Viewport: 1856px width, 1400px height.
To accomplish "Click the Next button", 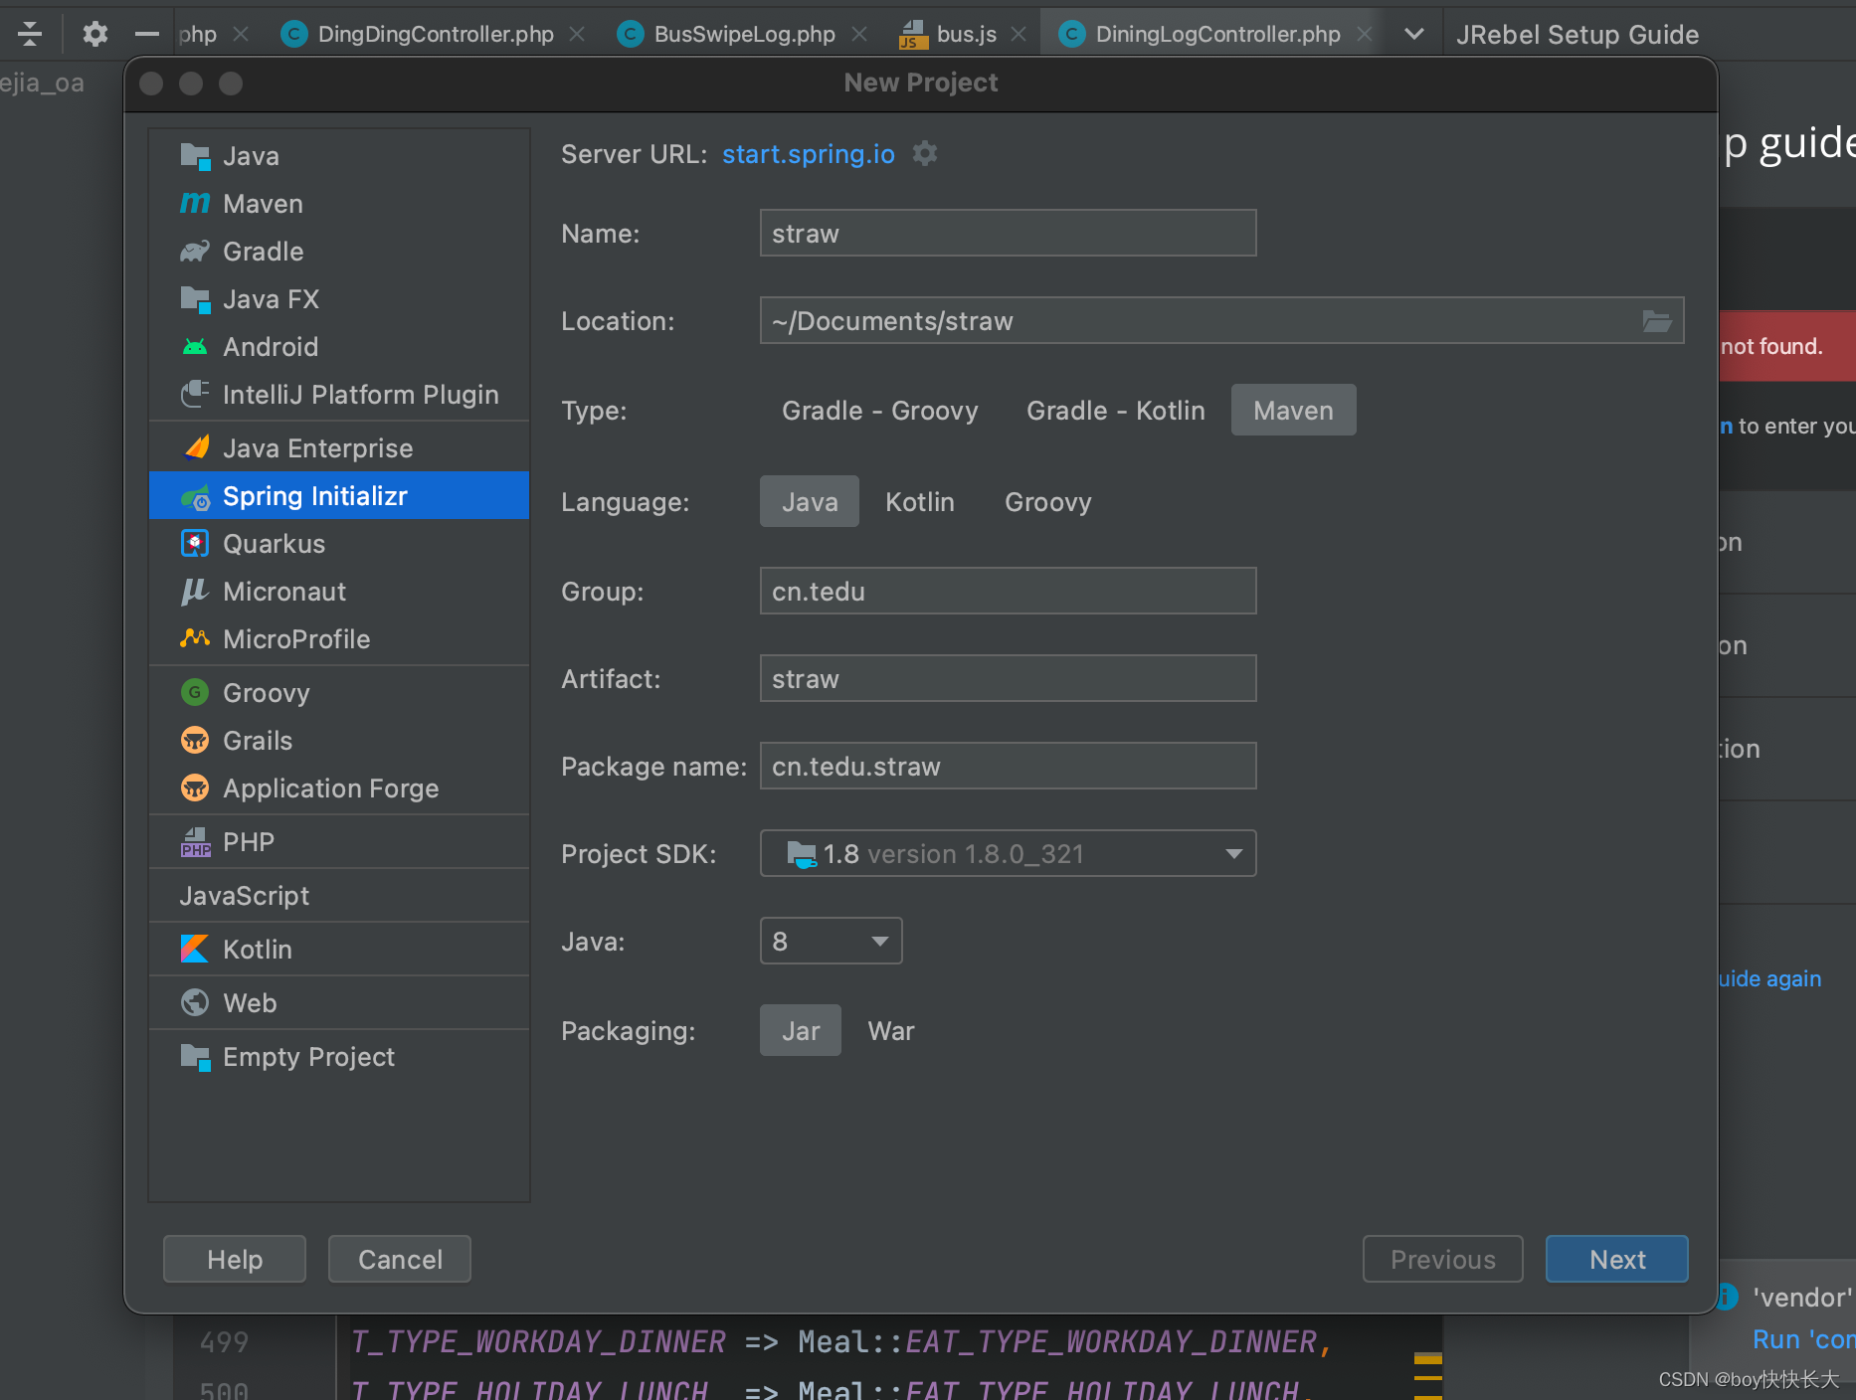I will (1617, 1259).
